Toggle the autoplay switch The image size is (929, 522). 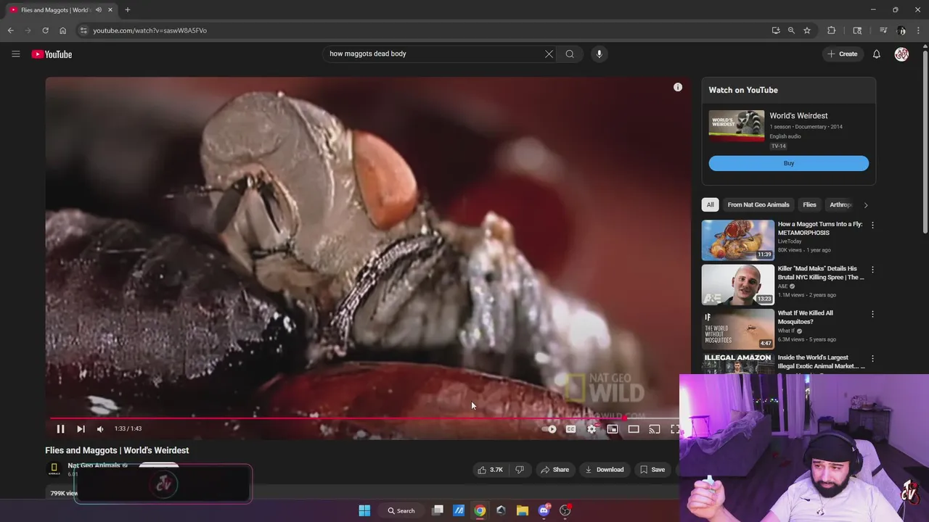point(549,429)
